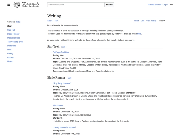Open the "Roy Batty, however" story
Viewport: 180px width, 135px height.
[x=62, y=83]
